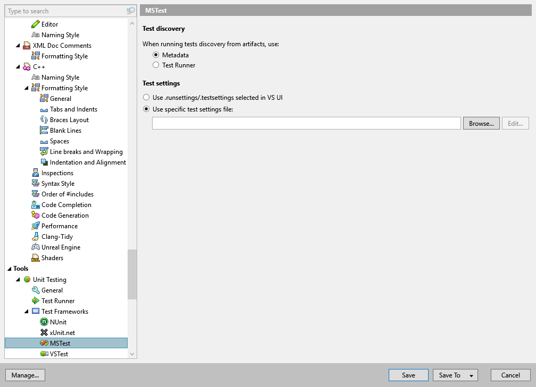
Task: Click the NUnit logo icon
Action: [x=44, y=322]
